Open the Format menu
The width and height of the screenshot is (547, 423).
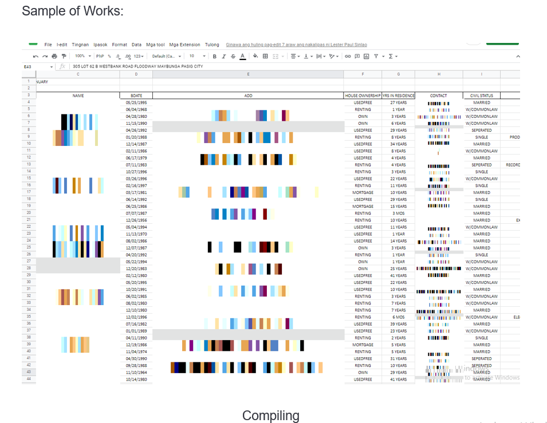point(119,45)
